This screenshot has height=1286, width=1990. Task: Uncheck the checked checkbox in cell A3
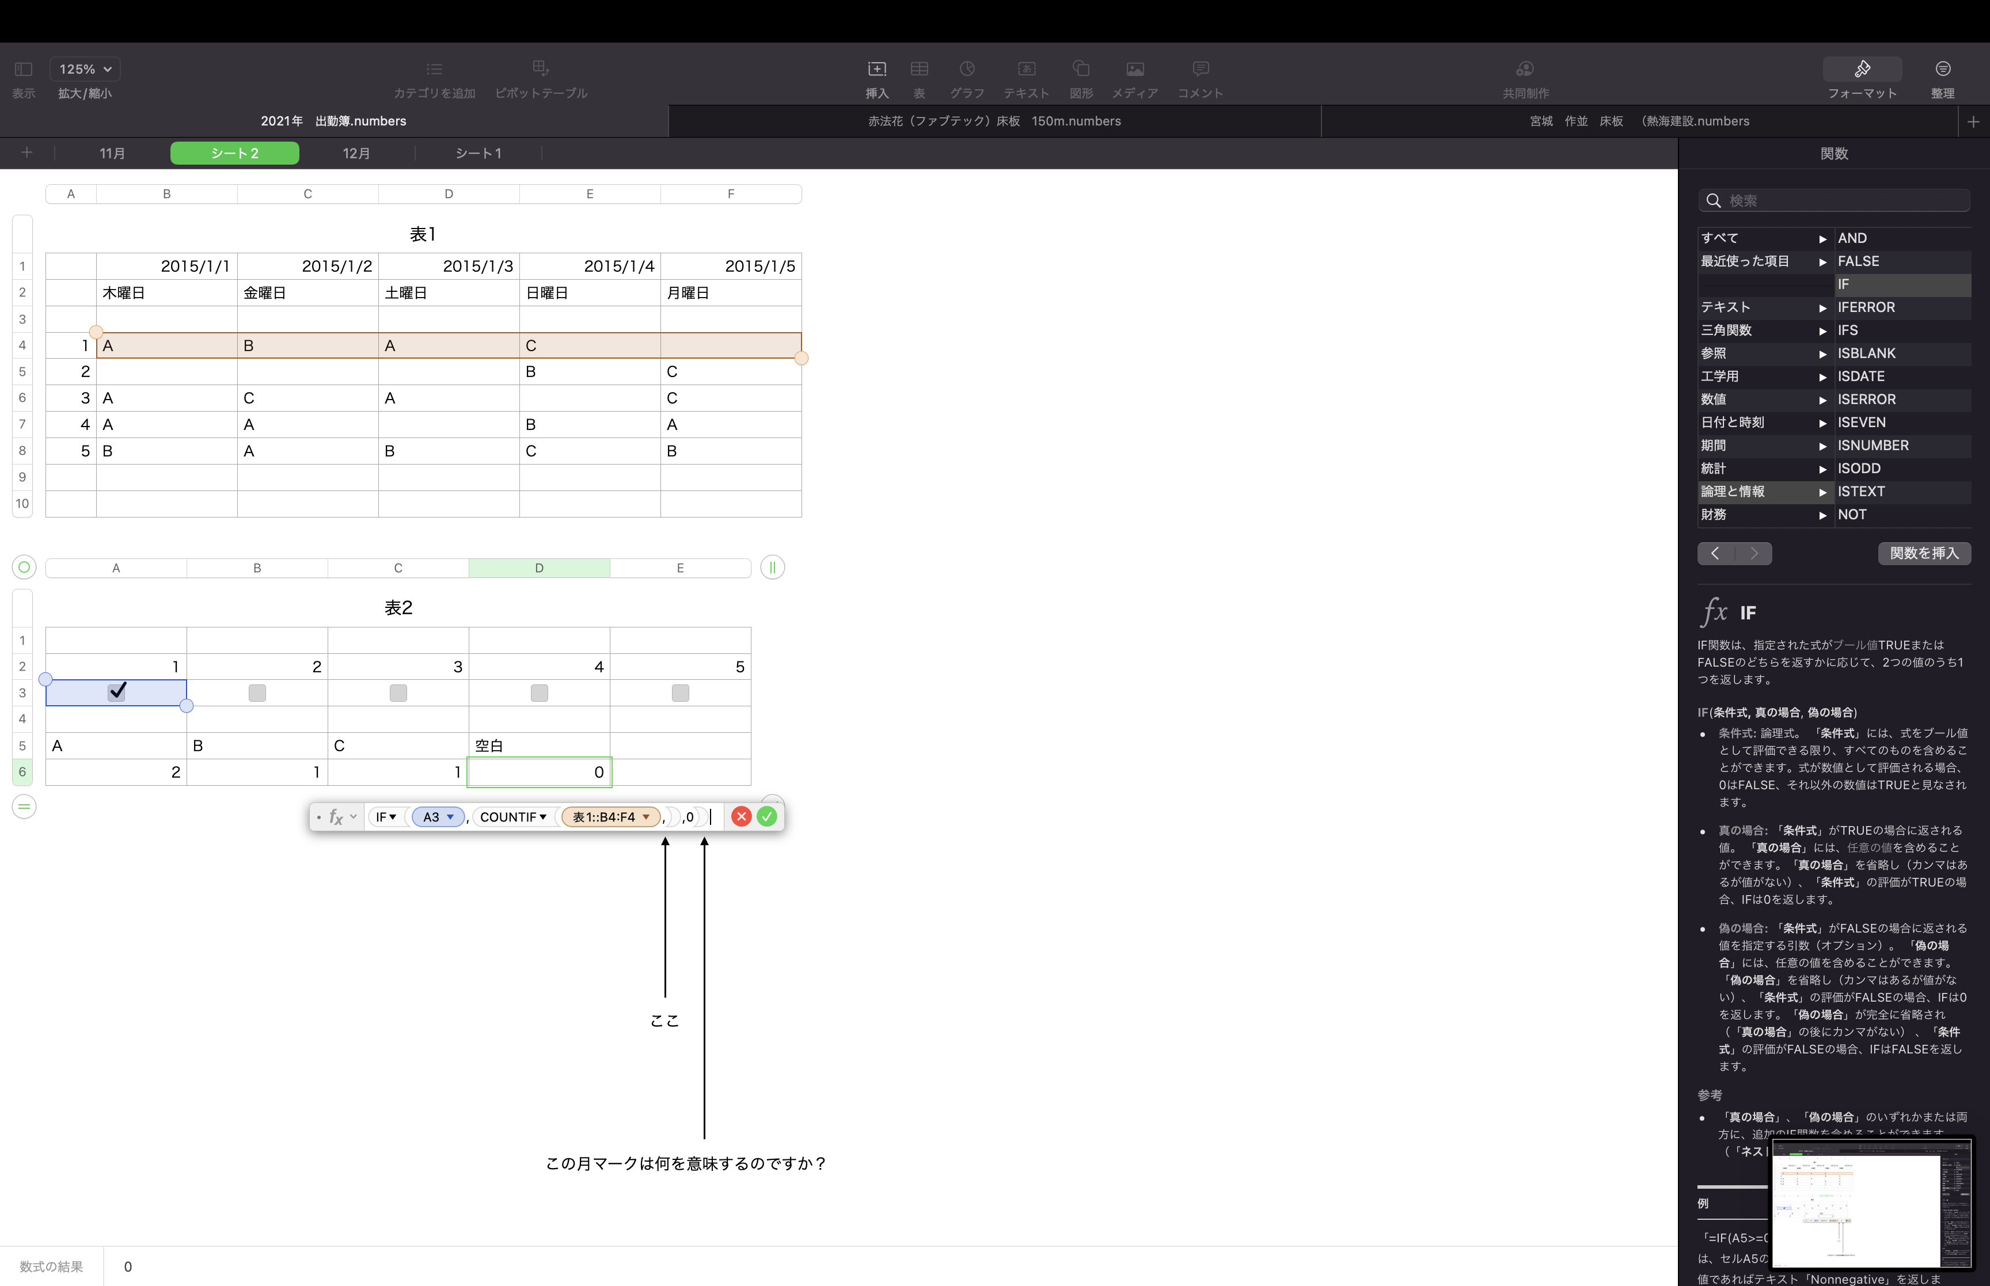(x=117, y=693)
